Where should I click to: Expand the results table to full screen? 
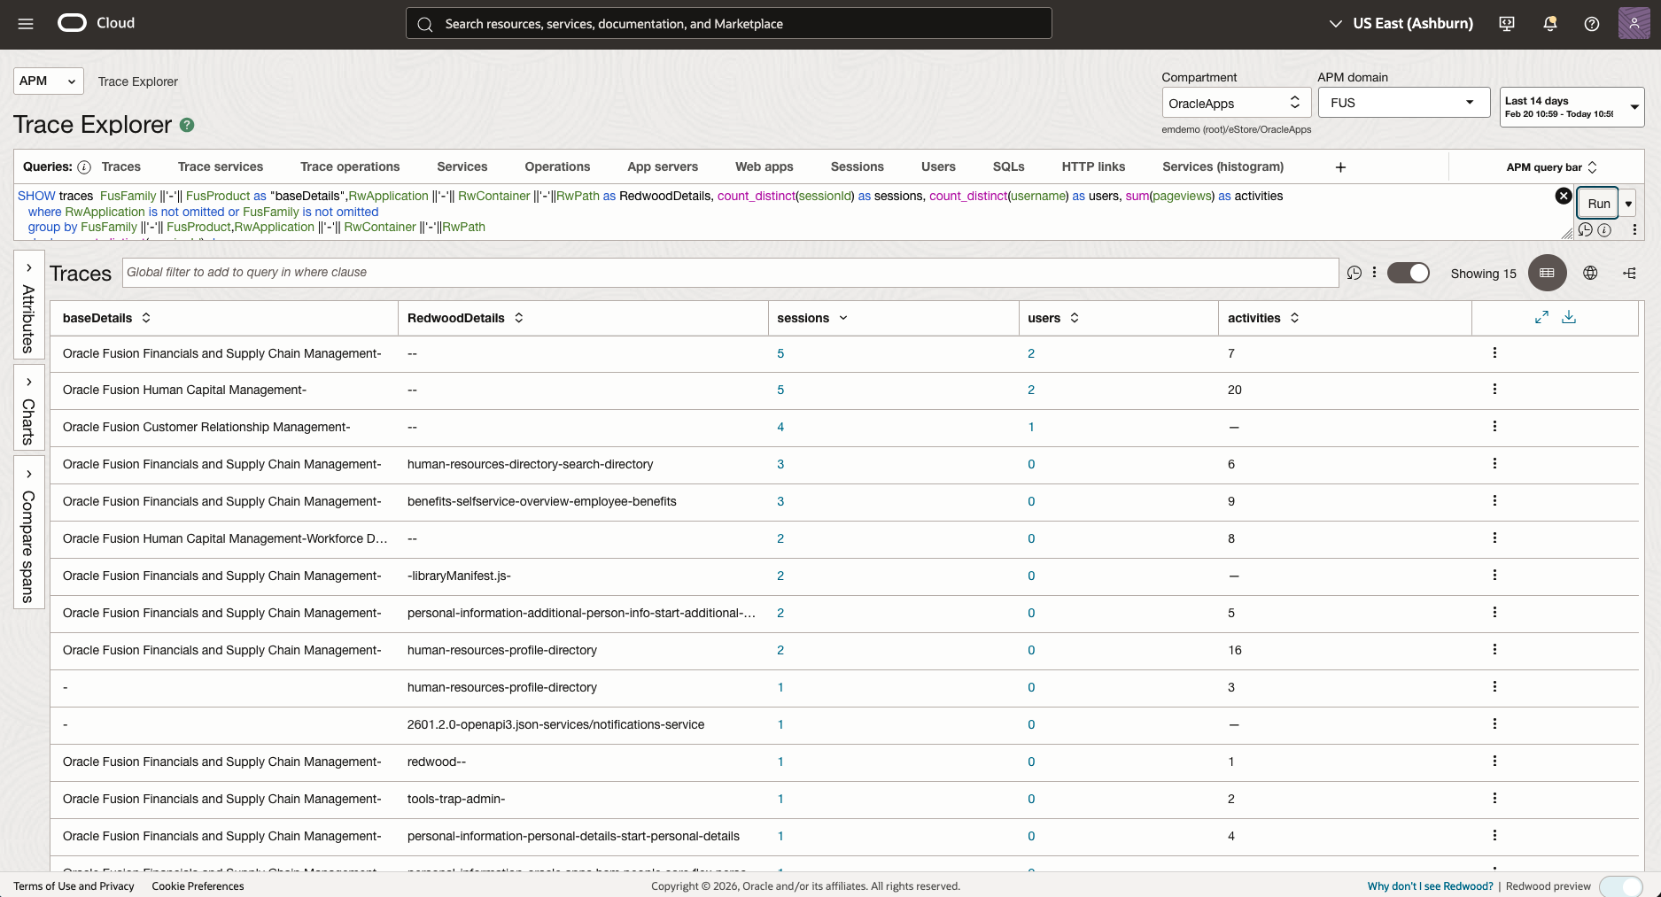click(1542, 316)
